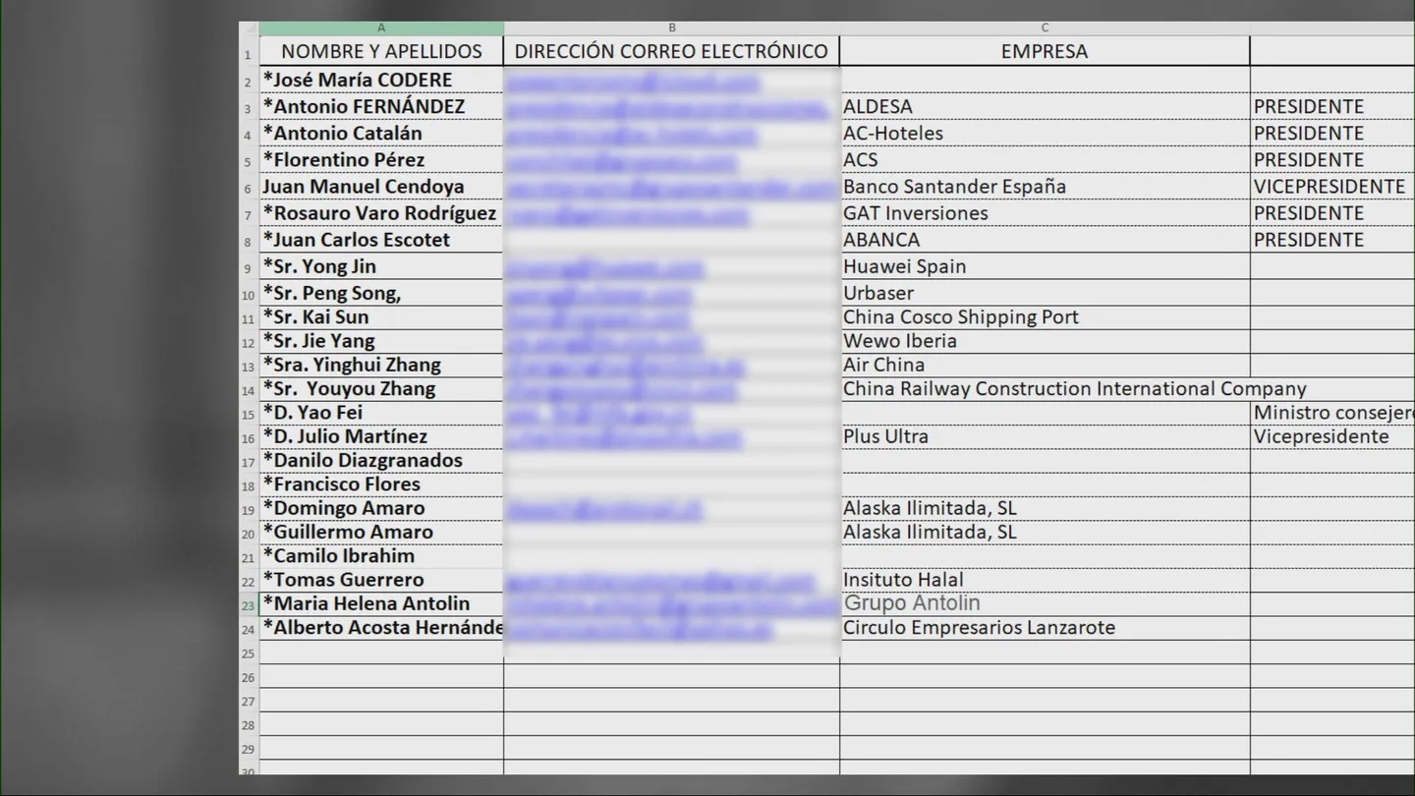Image resolution: width=1415 pixels, height=796 pixels.
Task: Click the Banco Santander España cell
Action: point(1045,186)
